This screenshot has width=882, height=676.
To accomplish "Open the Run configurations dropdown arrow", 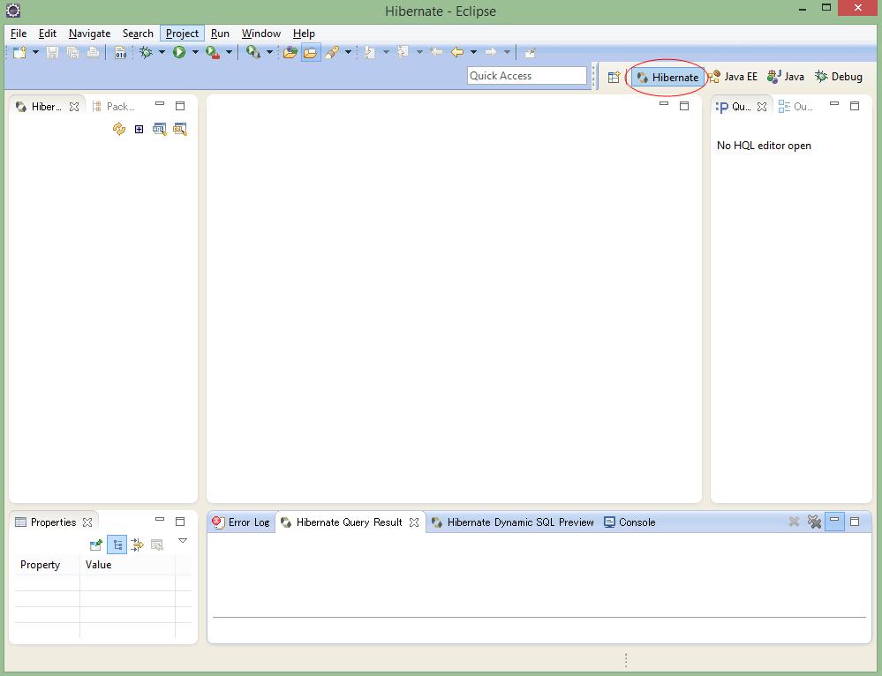I will [195, 52].
